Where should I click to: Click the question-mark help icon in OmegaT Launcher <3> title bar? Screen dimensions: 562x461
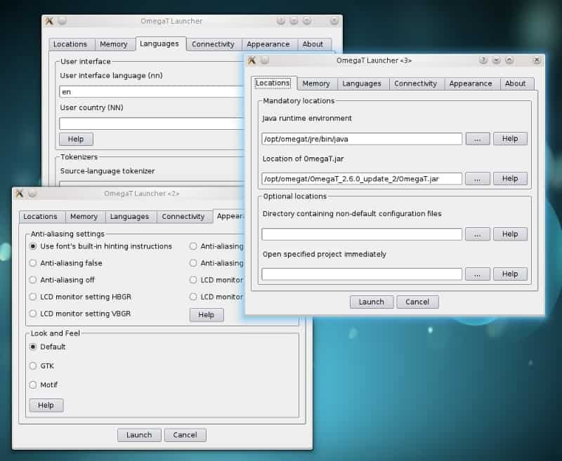tap(483, 60)
